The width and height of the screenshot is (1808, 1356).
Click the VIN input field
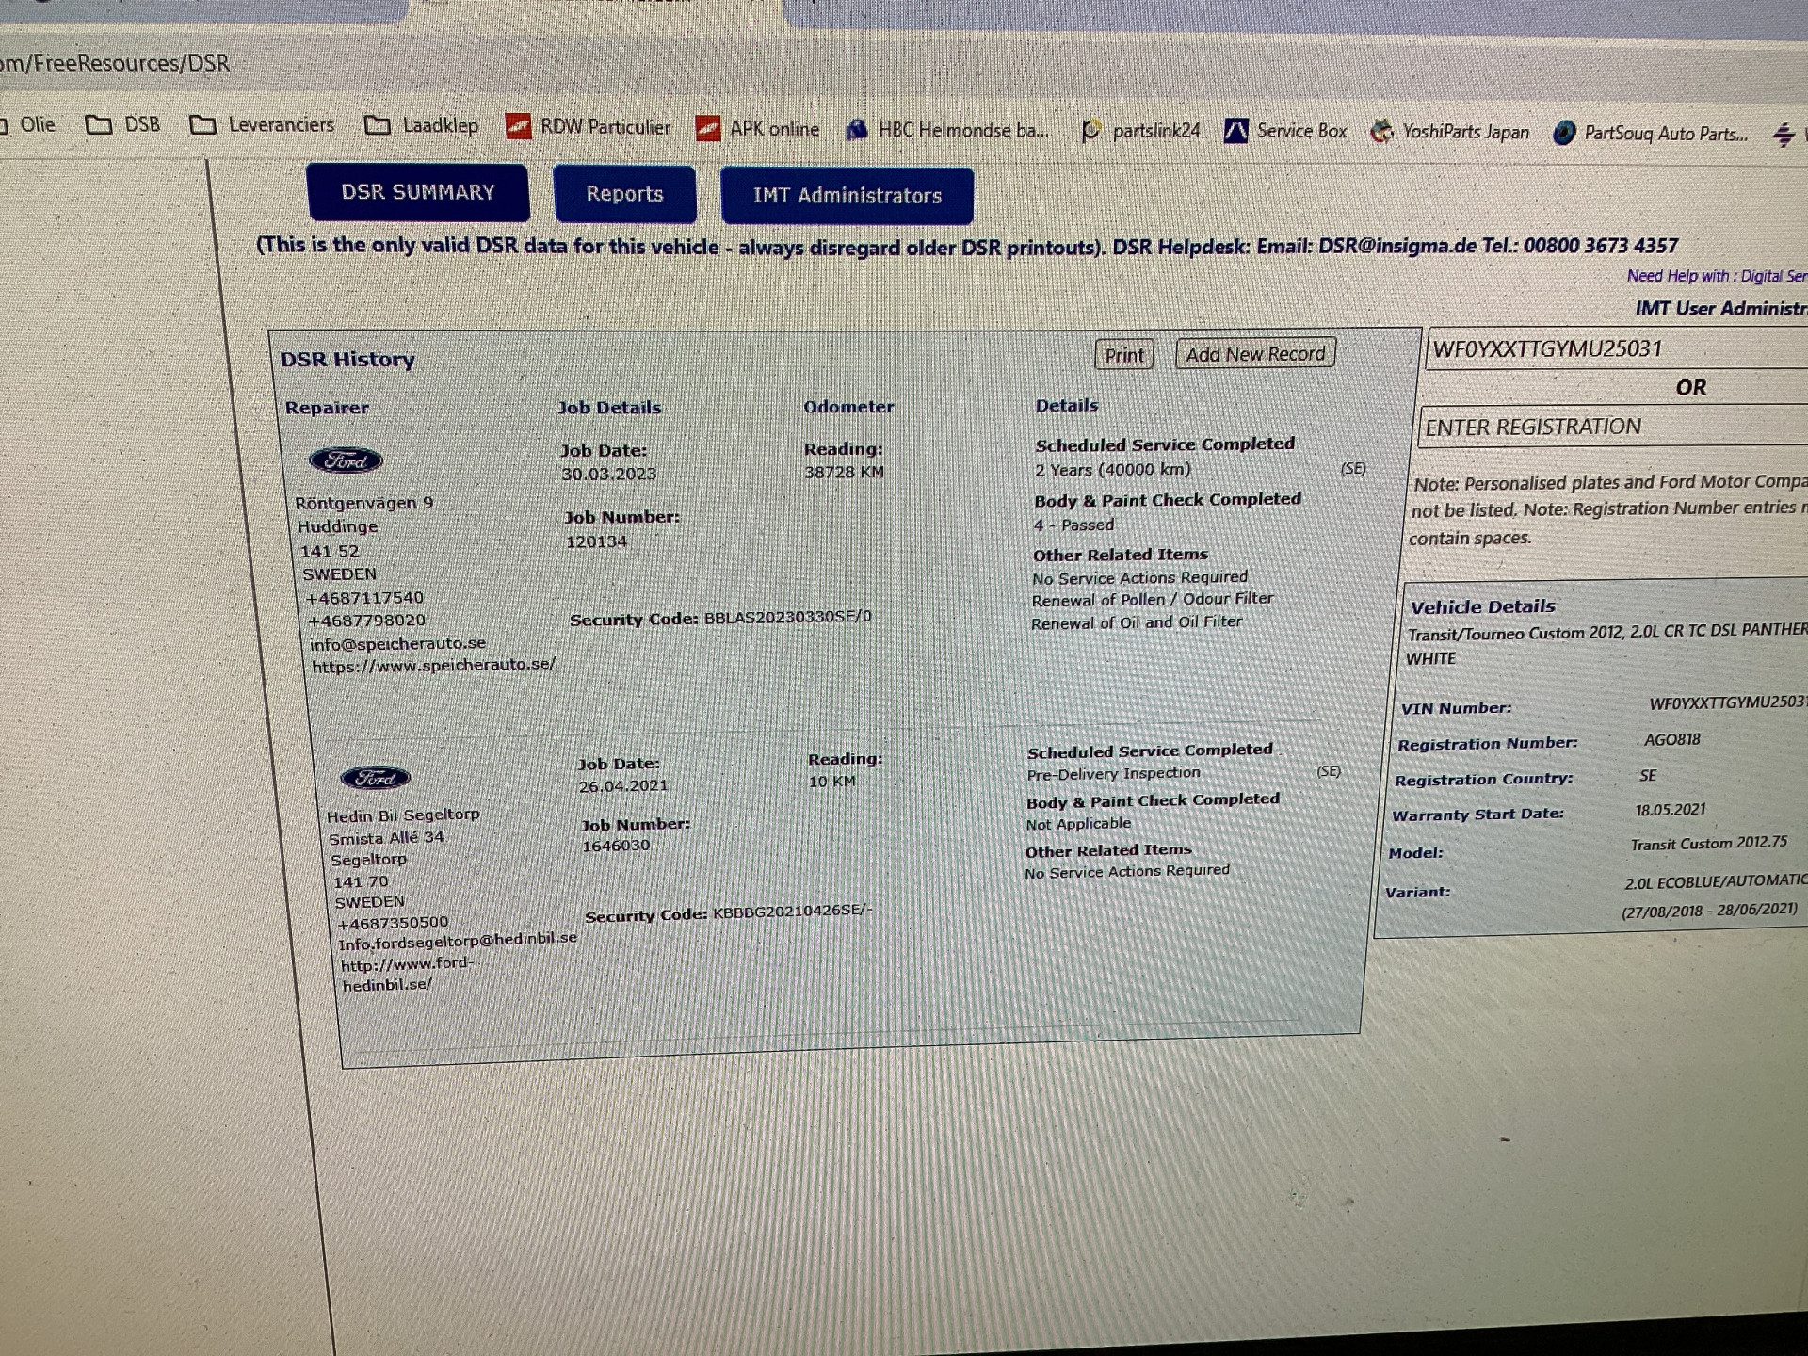(1617, 348)
